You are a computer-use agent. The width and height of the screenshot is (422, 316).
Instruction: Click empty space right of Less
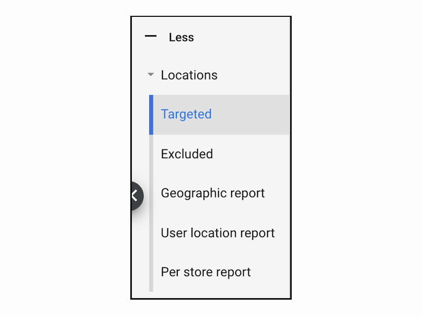click(243, 37)
